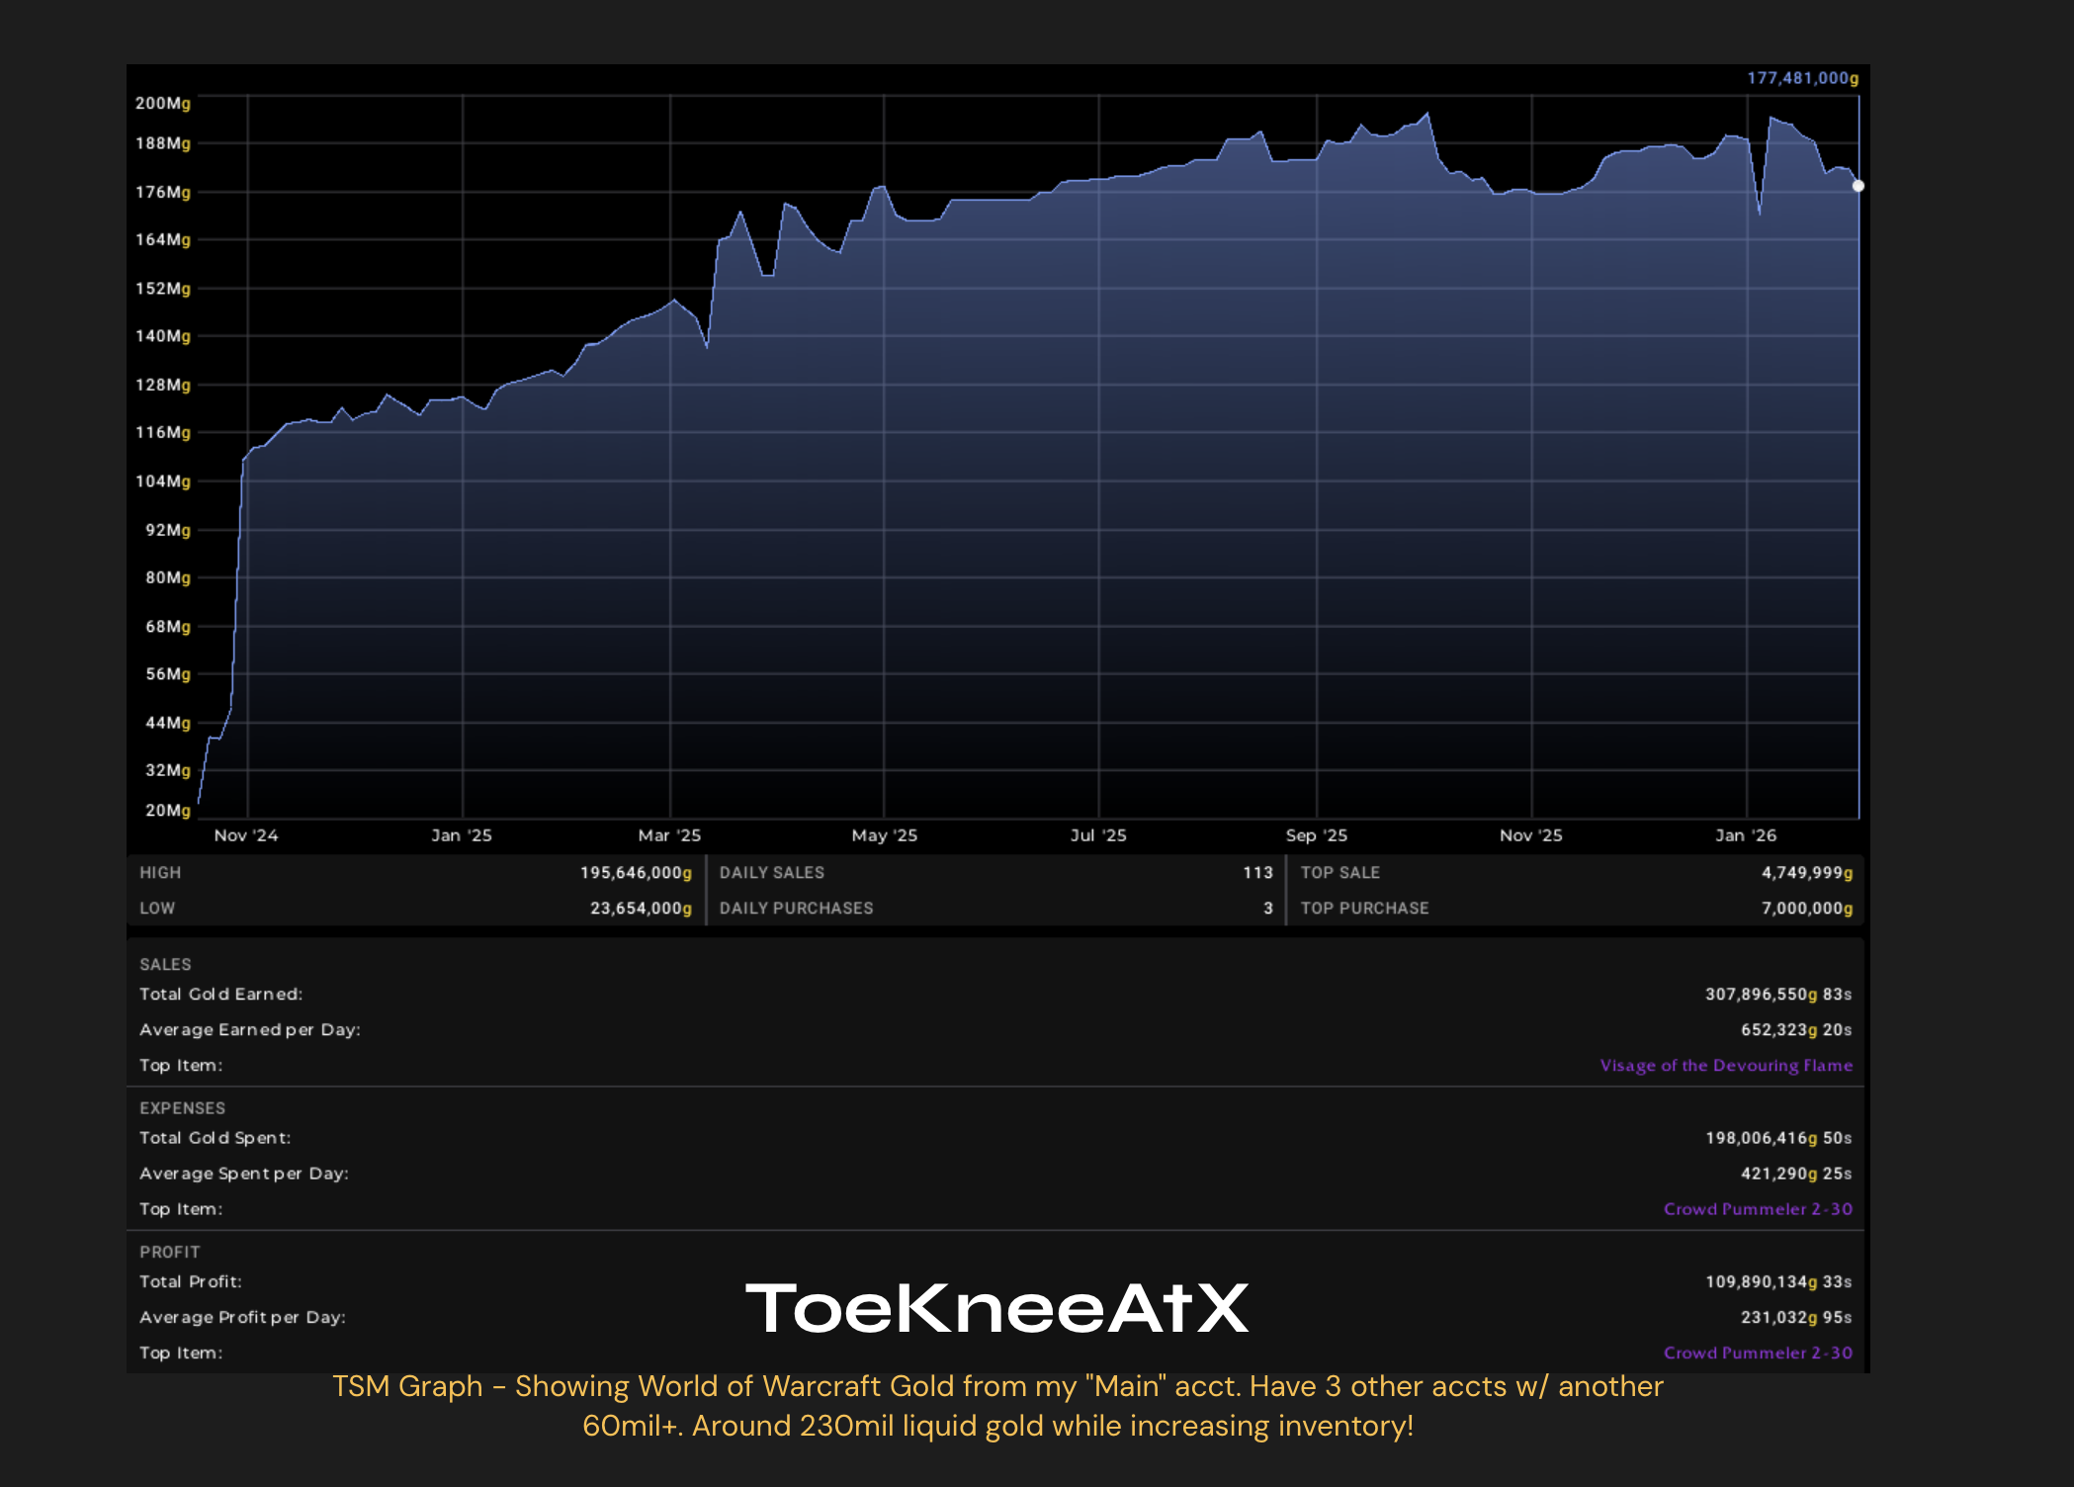This screenshot has height=1487, width=2074.
Task: Open Crowd Pummeler 2-30 under Profit
Action: (x=1757, y=1352)
